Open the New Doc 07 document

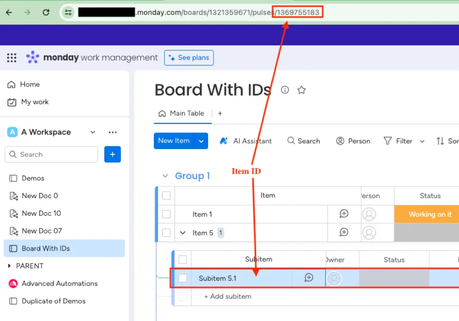click(x=42, y=231)
